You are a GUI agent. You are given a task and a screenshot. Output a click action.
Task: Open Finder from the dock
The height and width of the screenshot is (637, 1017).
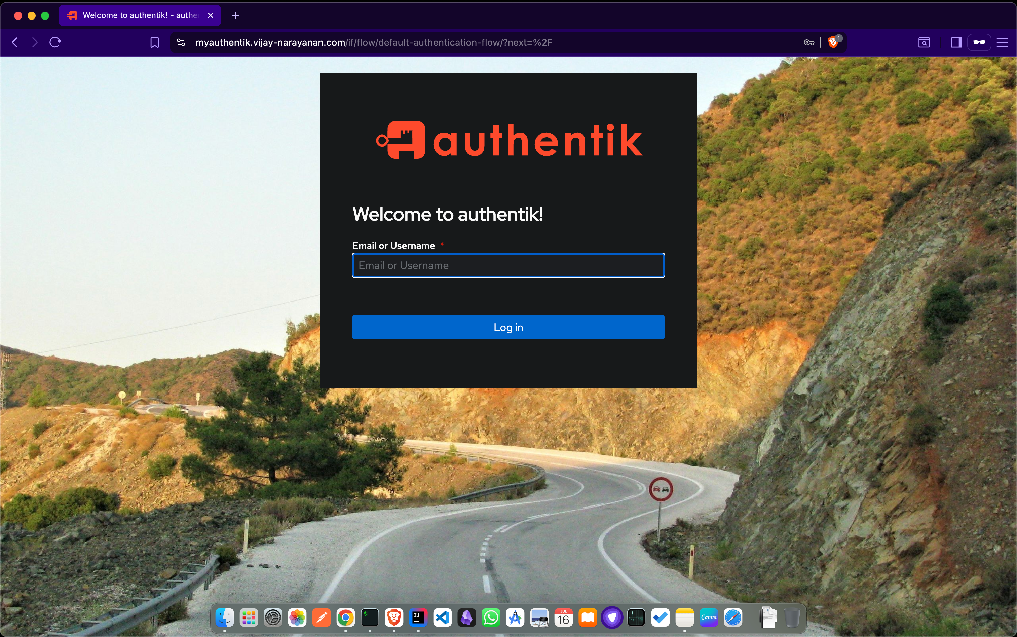tap(225, 617)
